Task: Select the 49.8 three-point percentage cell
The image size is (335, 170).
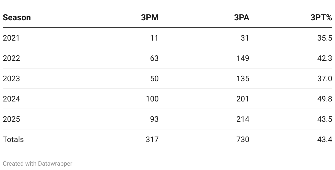Action: click(325, 99)
